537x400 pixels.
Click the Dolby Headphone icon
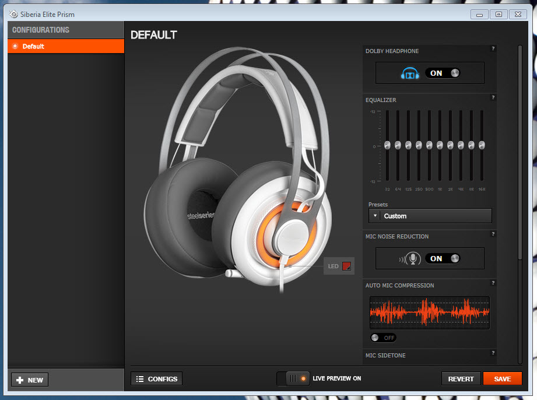point(409,73)
